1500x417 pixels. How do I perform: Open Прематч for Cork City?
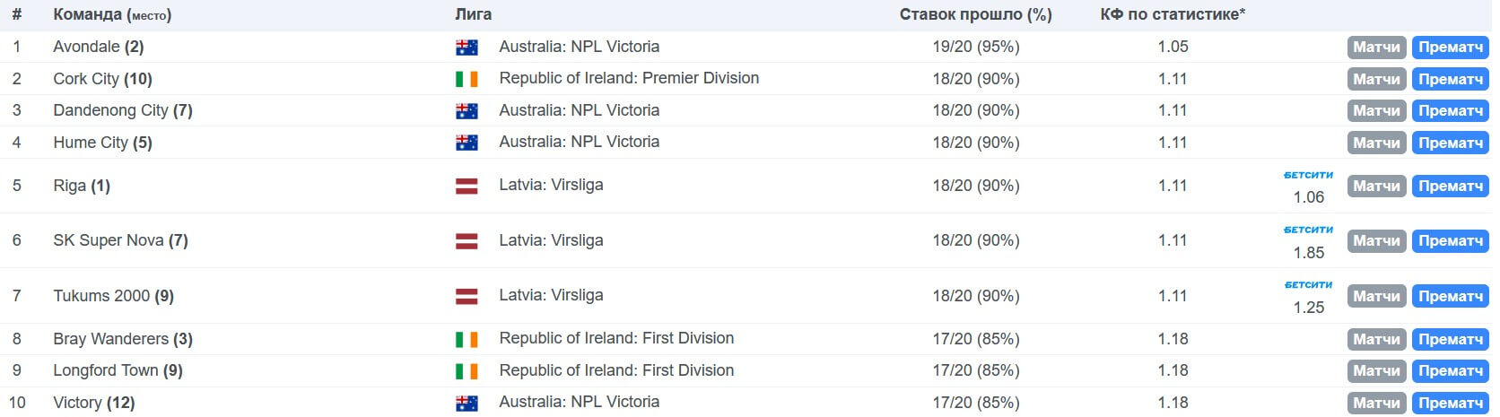1450,79
